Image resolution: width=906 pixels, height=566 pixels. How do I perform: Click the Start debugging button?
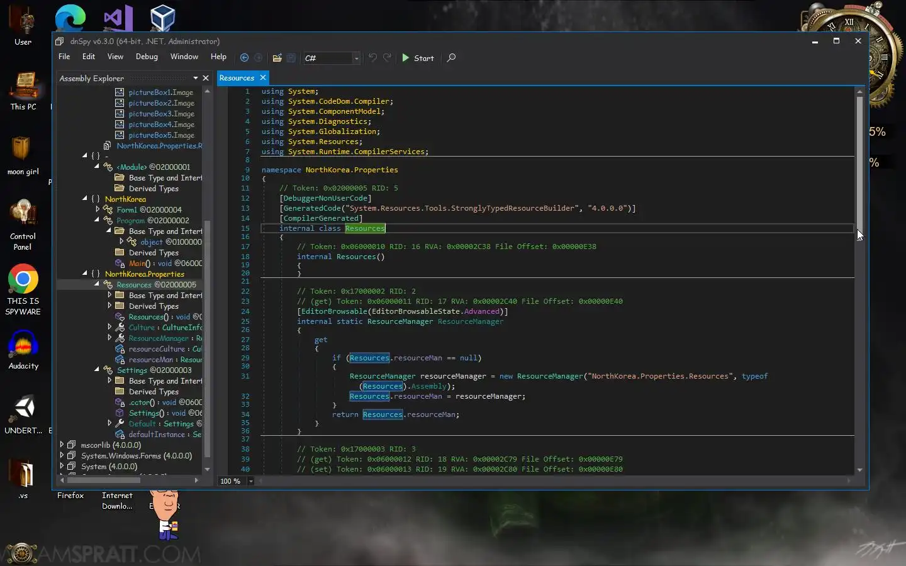pos(418,58)
